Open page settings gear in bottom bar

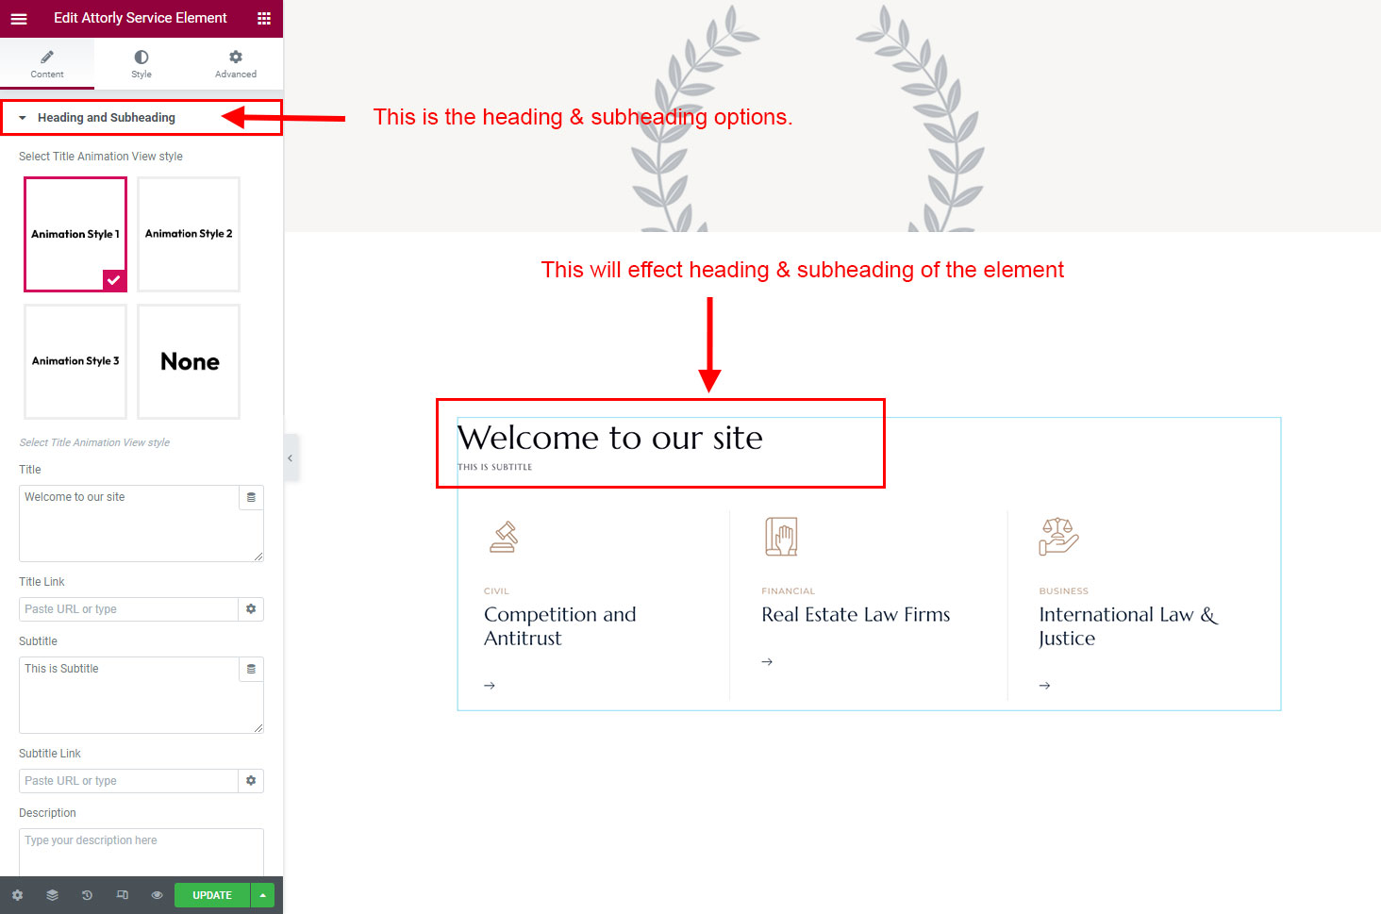pos(17,895)
